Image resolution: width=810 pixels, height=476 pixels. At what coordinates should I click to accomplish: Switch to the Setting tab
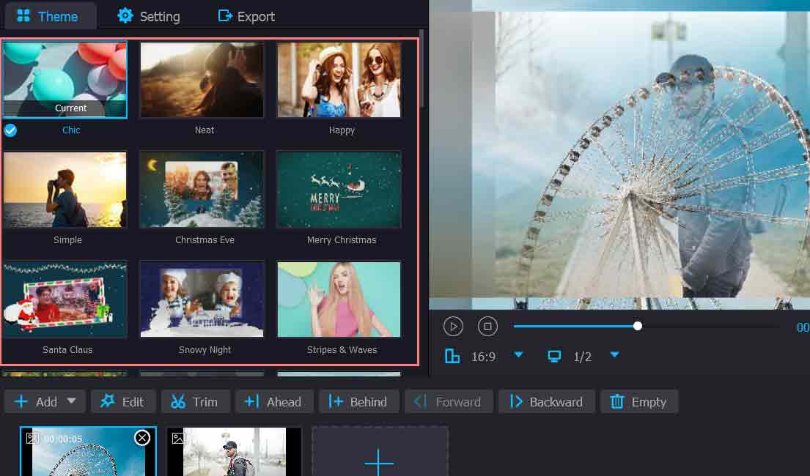(149, 16)
